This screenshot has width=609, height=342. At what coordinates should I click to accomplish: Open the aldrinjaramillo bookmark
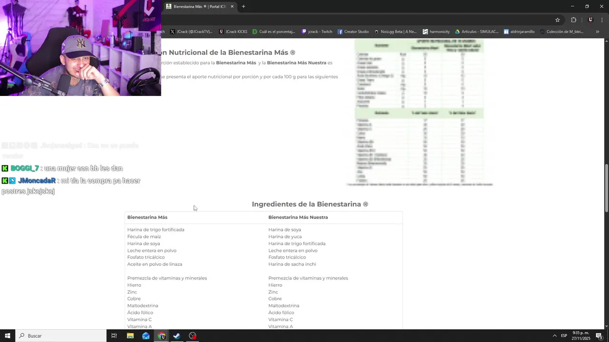pos(519,32)
